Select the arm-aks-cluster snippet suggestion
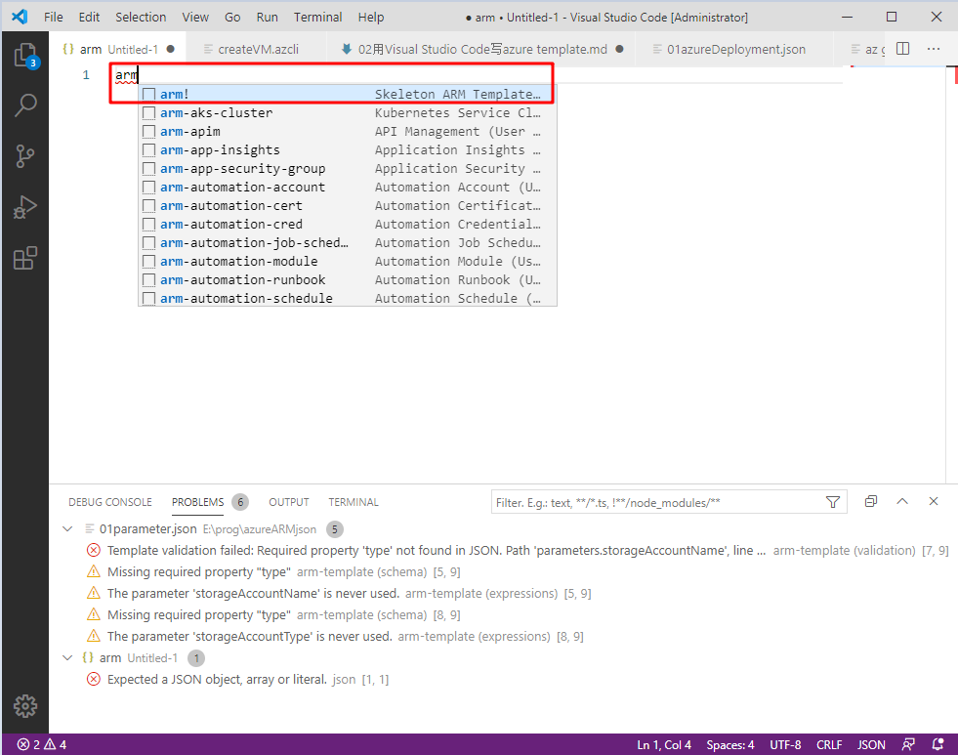Image resolution: width=958 pixels, height=755 pixels. coord(216,113)
